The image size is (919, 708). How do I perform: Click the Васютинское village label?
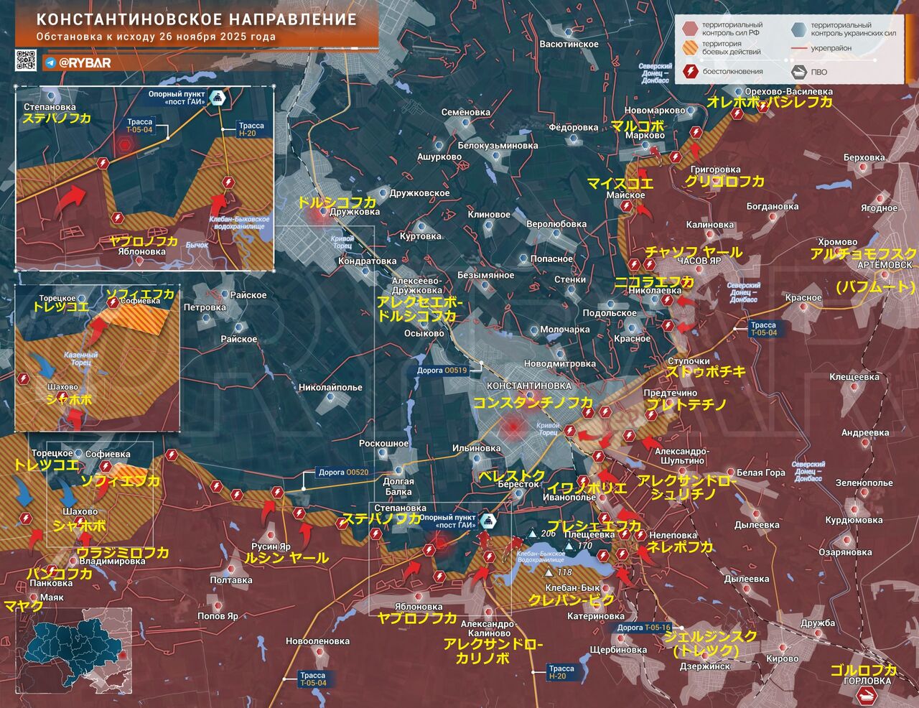pos(569,44)
